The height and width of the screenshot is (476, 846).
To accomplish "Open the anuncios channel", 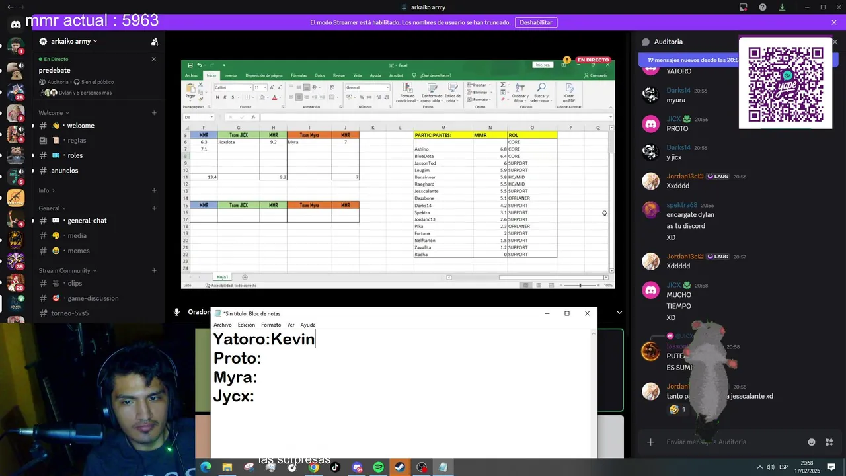I will (64, 171).
